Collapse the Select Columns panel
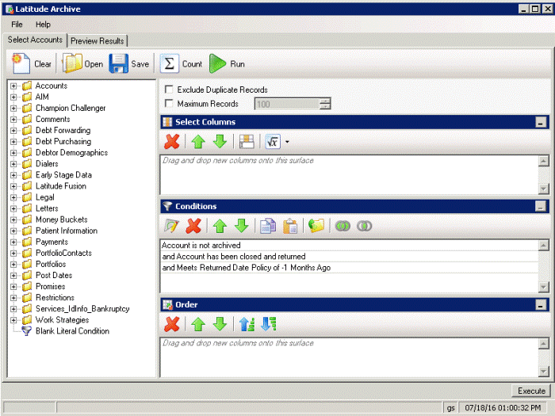The width and height of the screenshot is (555, 416). [x=540, y=122]
